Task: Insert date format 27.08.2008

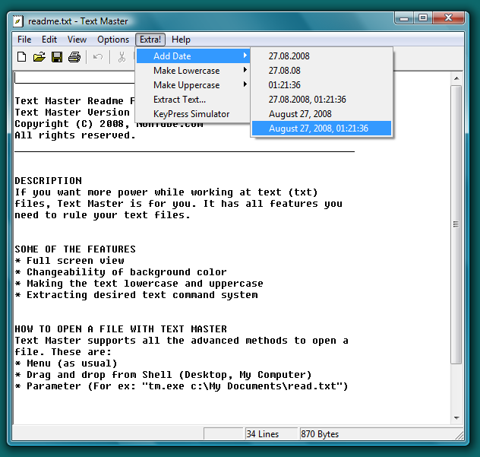Action: pos(289,56)
